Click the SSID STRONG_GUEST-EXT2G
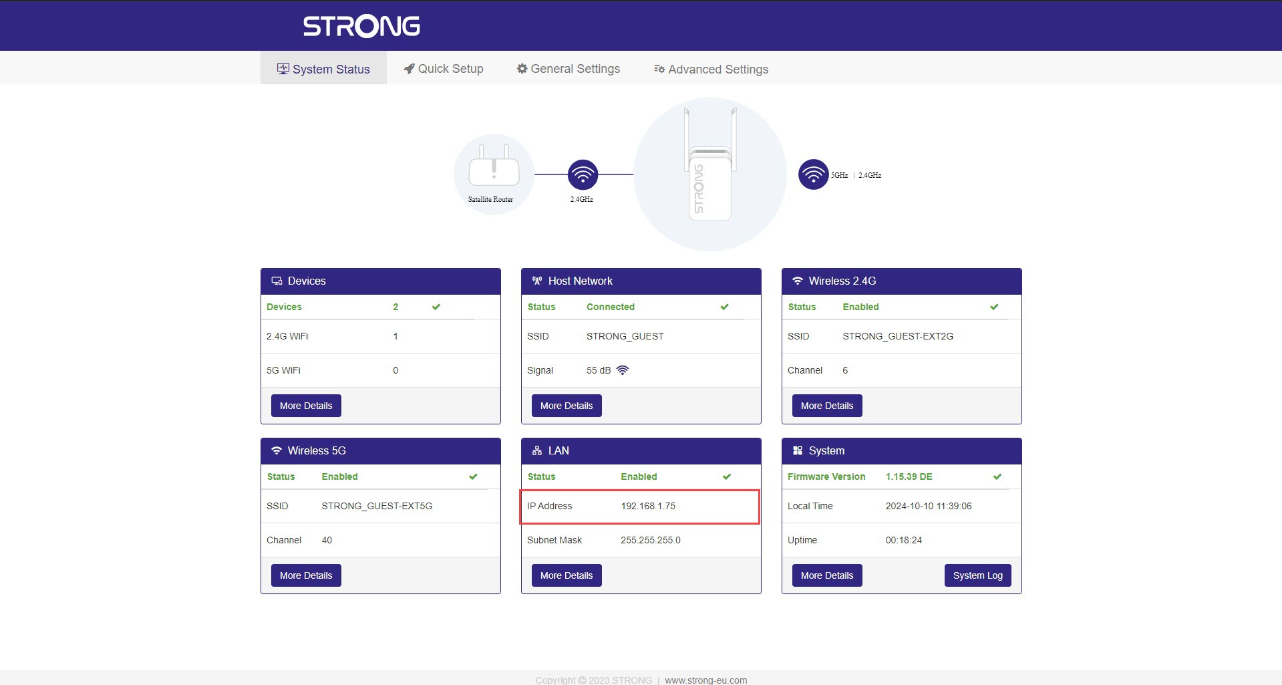Image resolution: width=1282 pixels, height=685 pixels. tap(898, 336)
